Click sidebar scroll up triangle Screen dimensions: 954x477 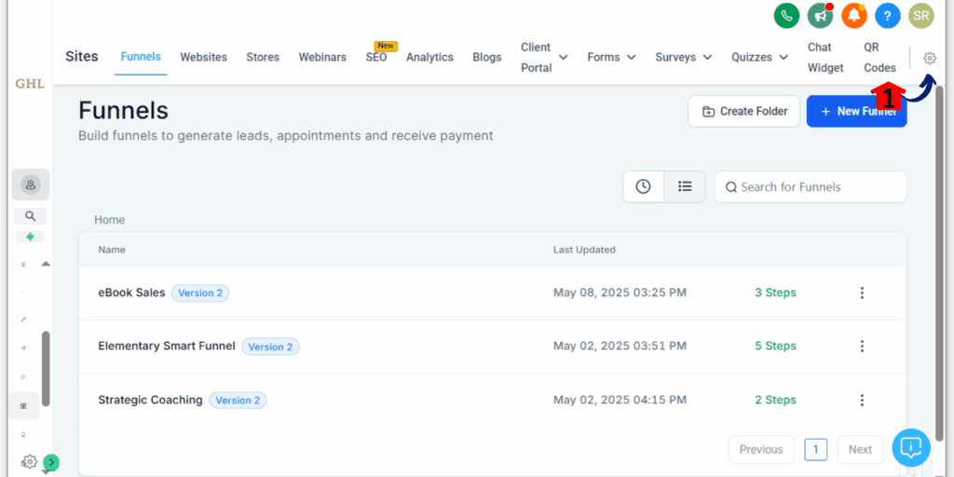click(x=46, y=264)
